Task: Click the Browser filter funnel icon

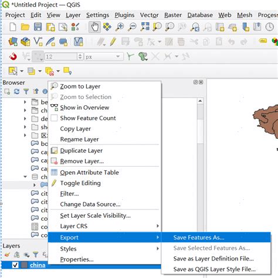Action: [x=26, y=91]
